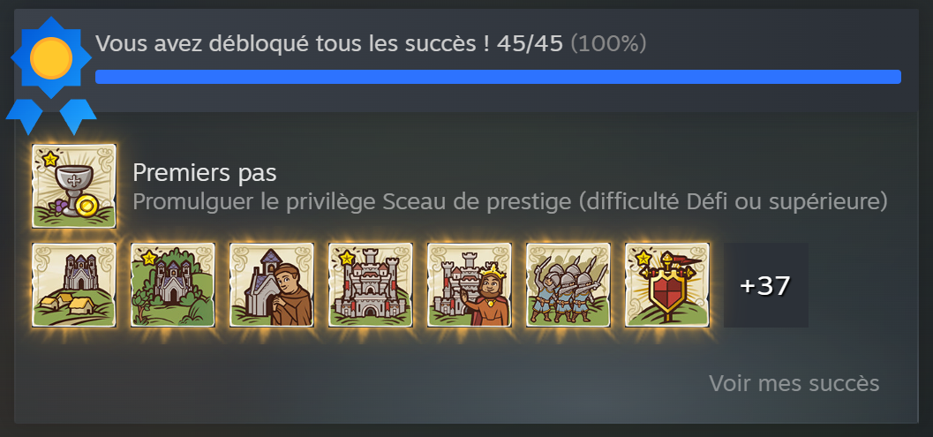933x437 pixels.
Task: Click the gold star on the chalice icon
Action: pos(49,159)
